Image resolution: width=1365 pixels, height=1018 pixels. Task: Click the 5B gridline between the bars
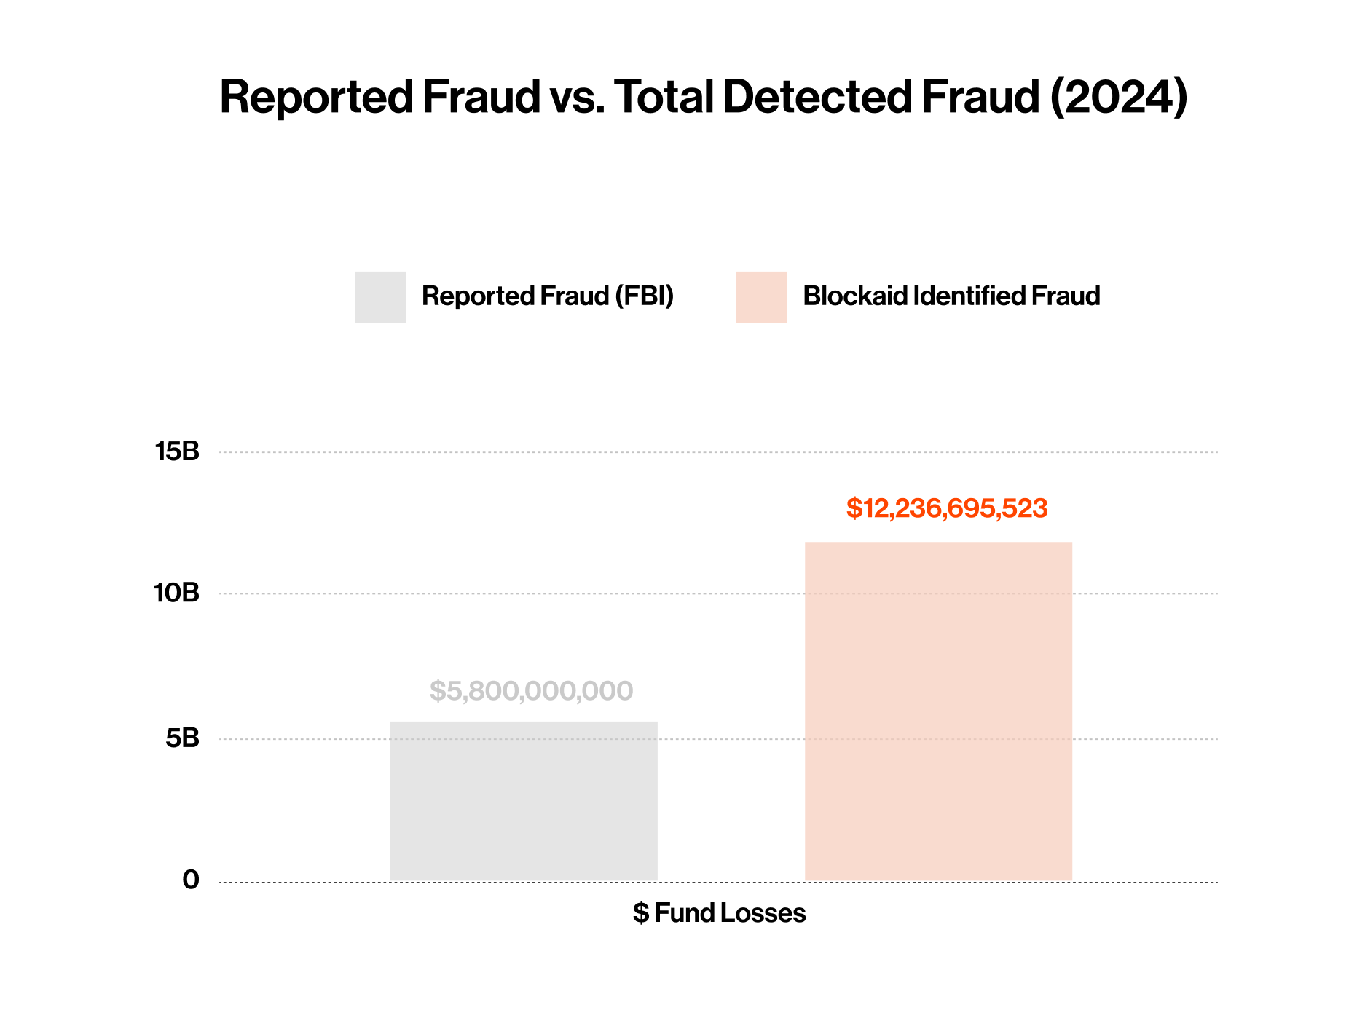click(x=731, y=739)
